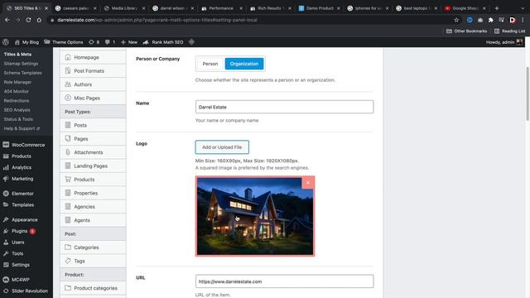Open the Attachments settings tab

pos(93,152)
